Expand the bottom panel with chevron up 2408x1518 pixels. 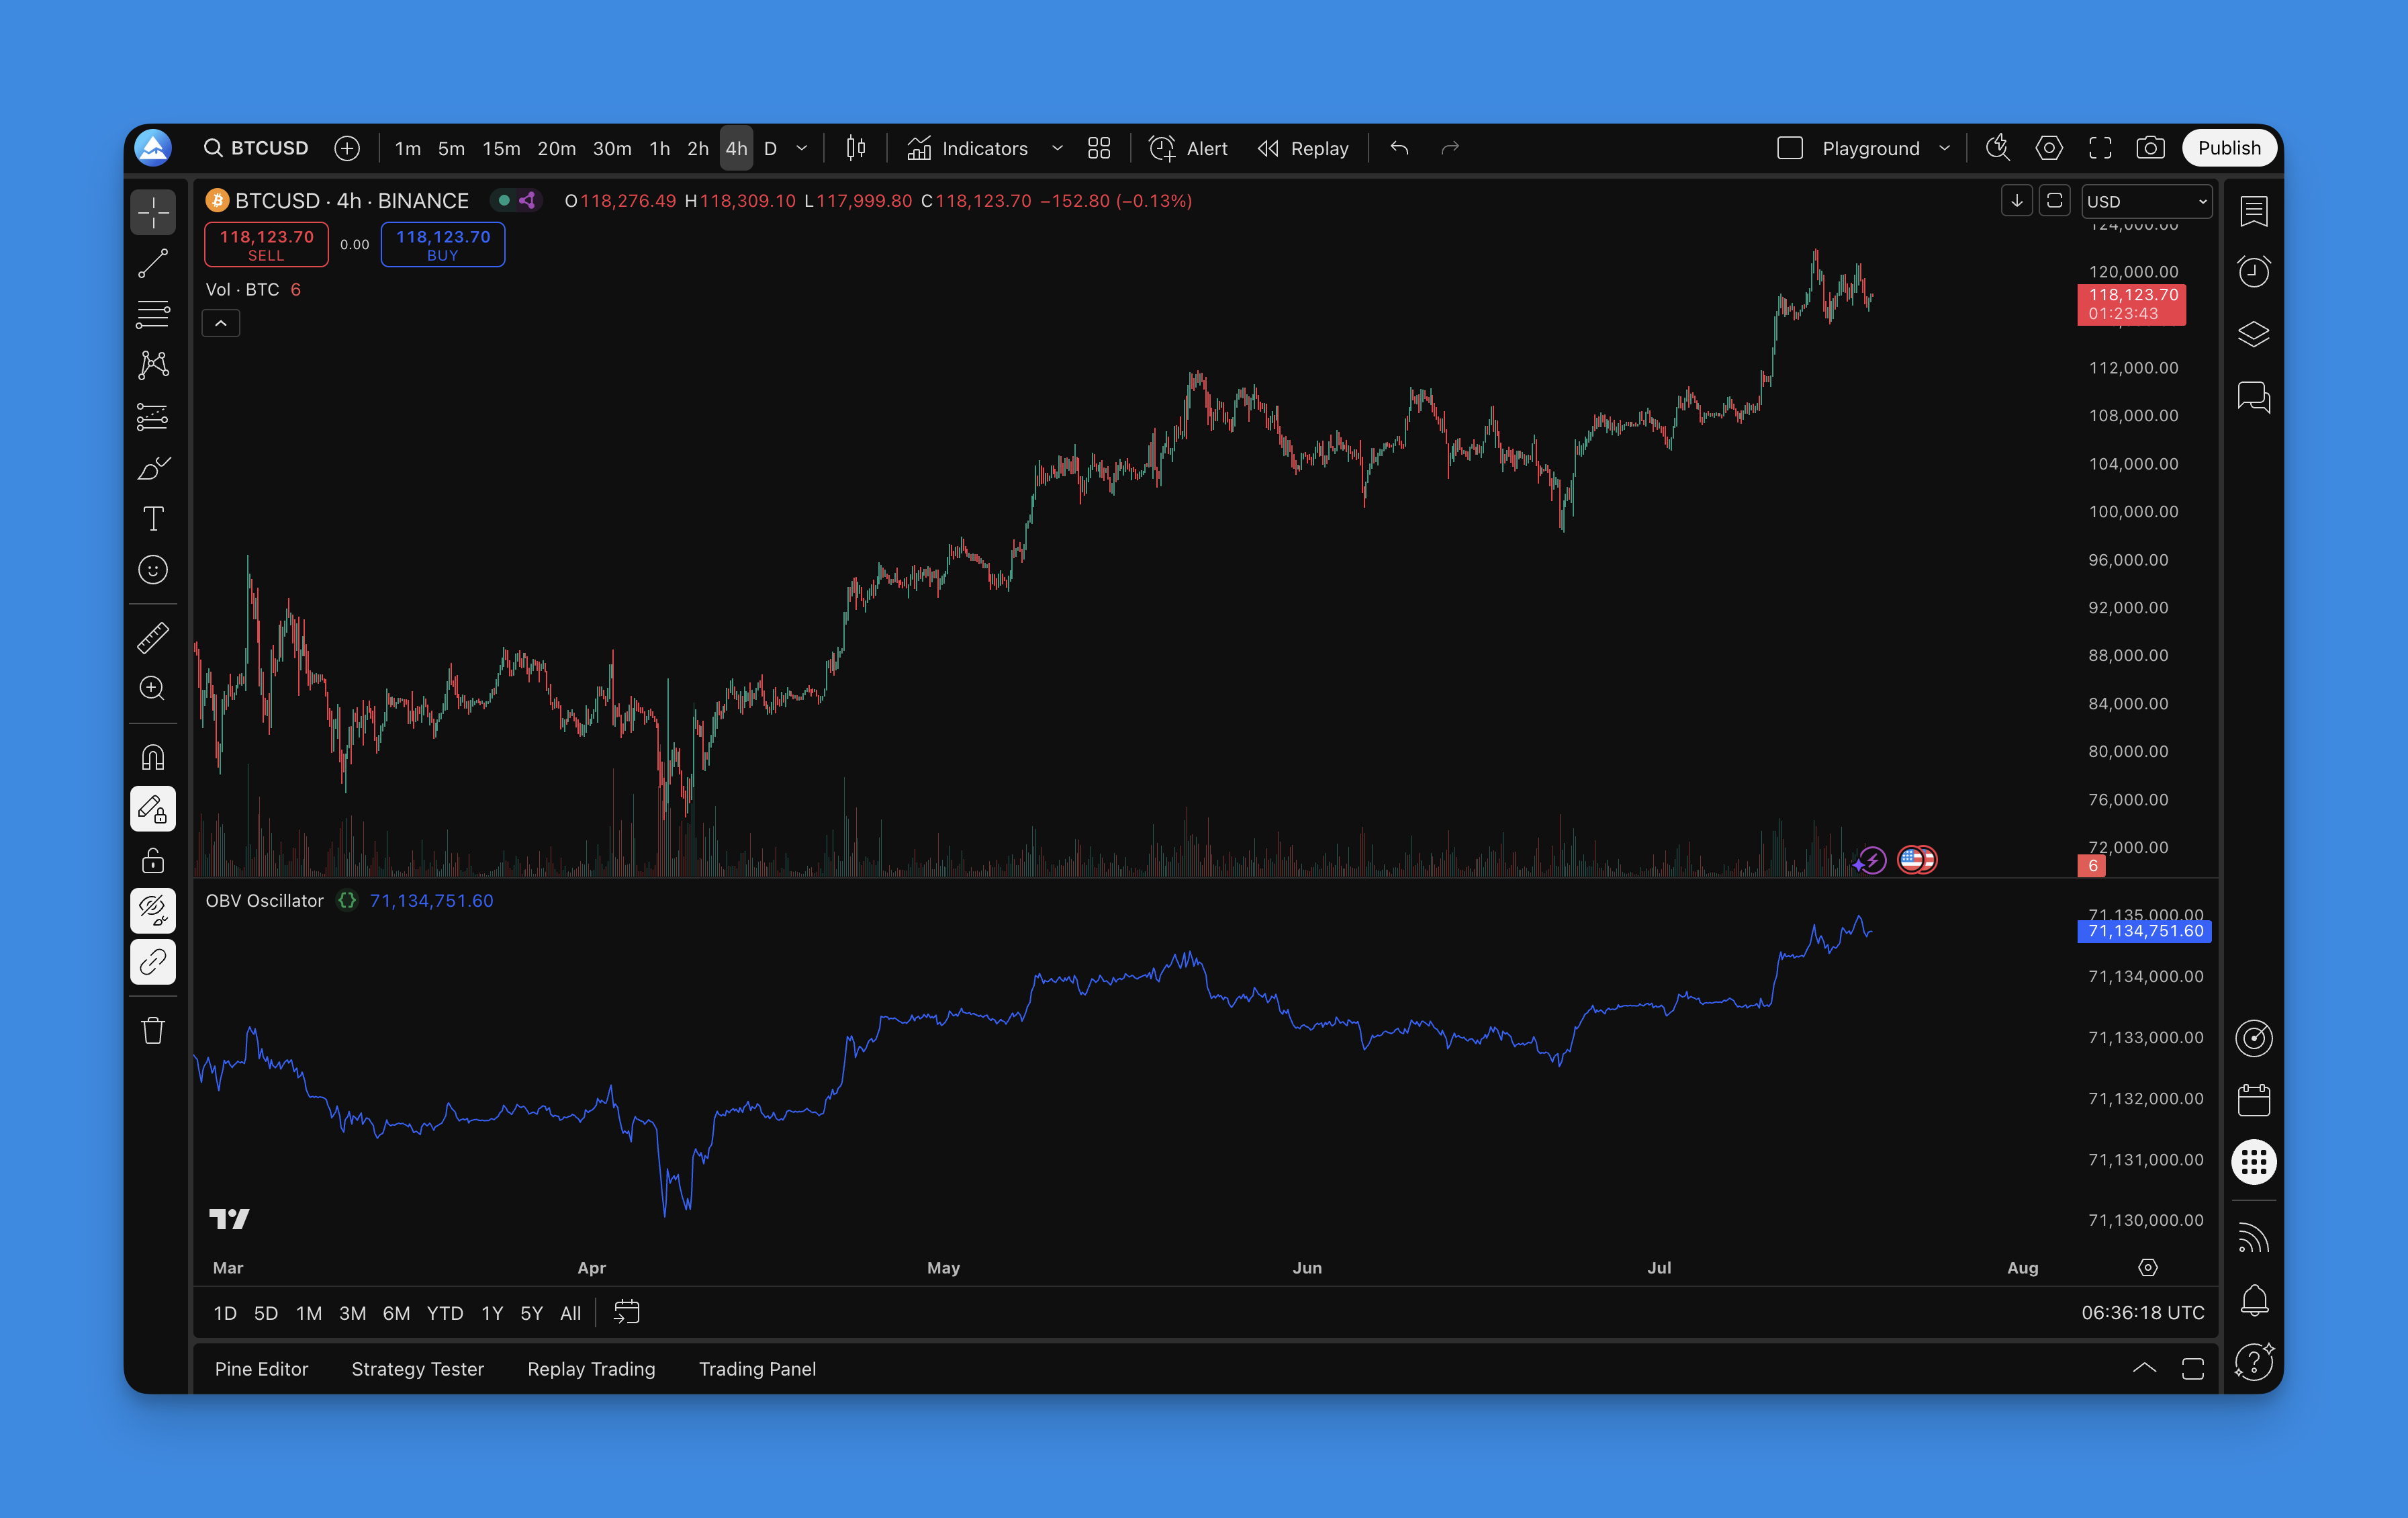click(x=2144, y=1368)
